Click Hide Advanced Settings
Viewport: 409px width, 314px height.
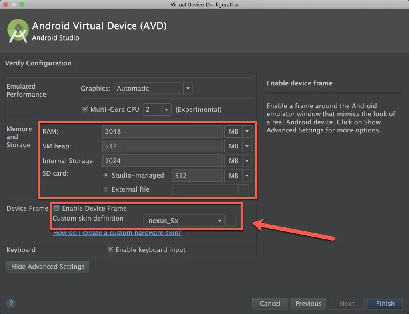click(x=48, y=267)
